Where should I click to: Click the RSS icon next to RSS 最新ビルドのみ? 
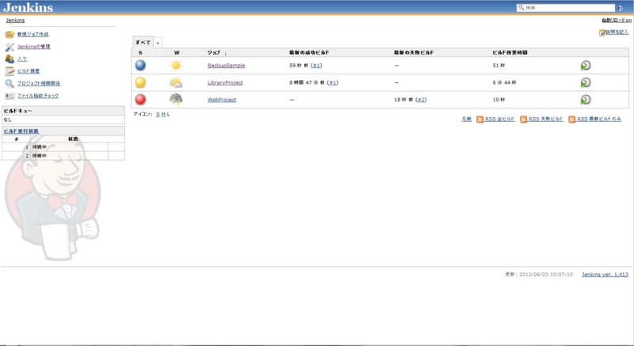coord(571,119)
